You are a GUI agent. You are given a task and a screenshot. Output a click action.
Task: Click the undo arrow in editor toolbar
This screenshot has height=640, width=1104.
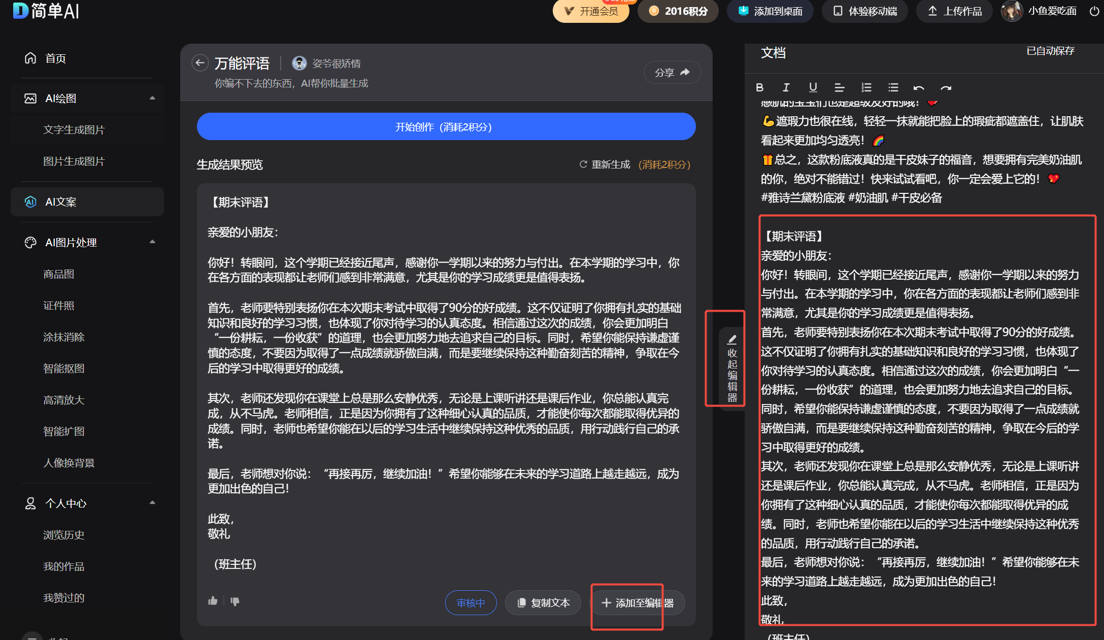point(919,87)
